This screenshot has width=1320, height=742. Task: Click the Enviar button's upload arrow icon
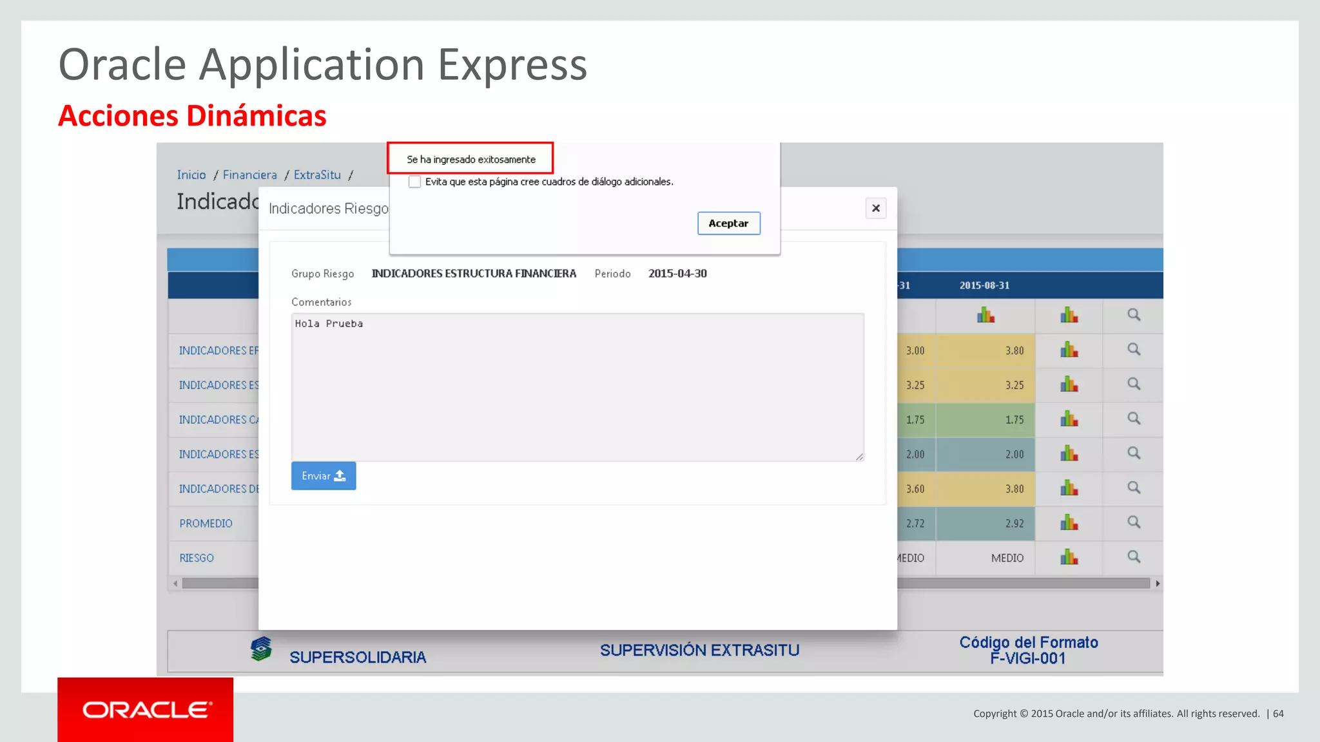click(x=340, y=475)
